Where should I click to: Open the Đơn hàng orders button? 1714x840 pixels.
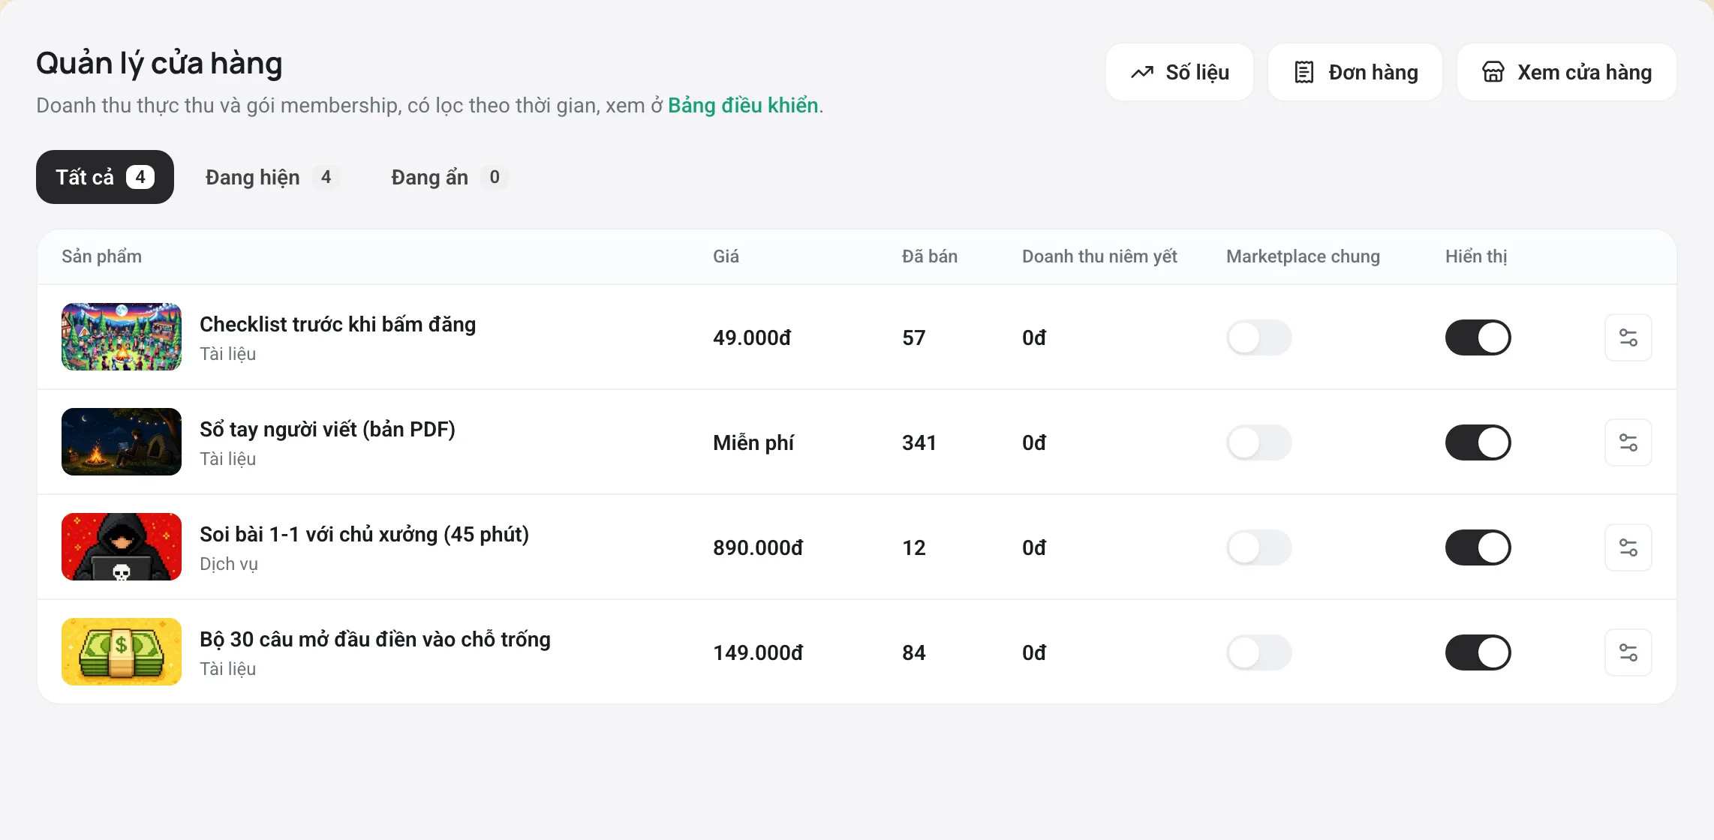[x=1355, y=72]
